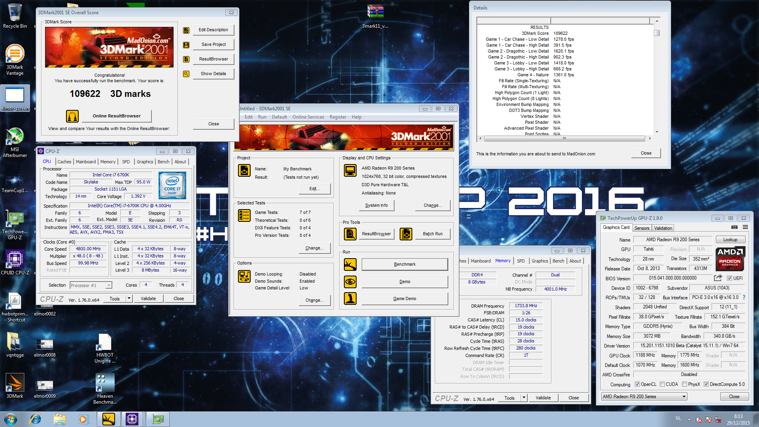This screenshot has width=759, height=427.
Task: Switch to the Mainboard tab in front CPU-Z
Action: point(86,162)
